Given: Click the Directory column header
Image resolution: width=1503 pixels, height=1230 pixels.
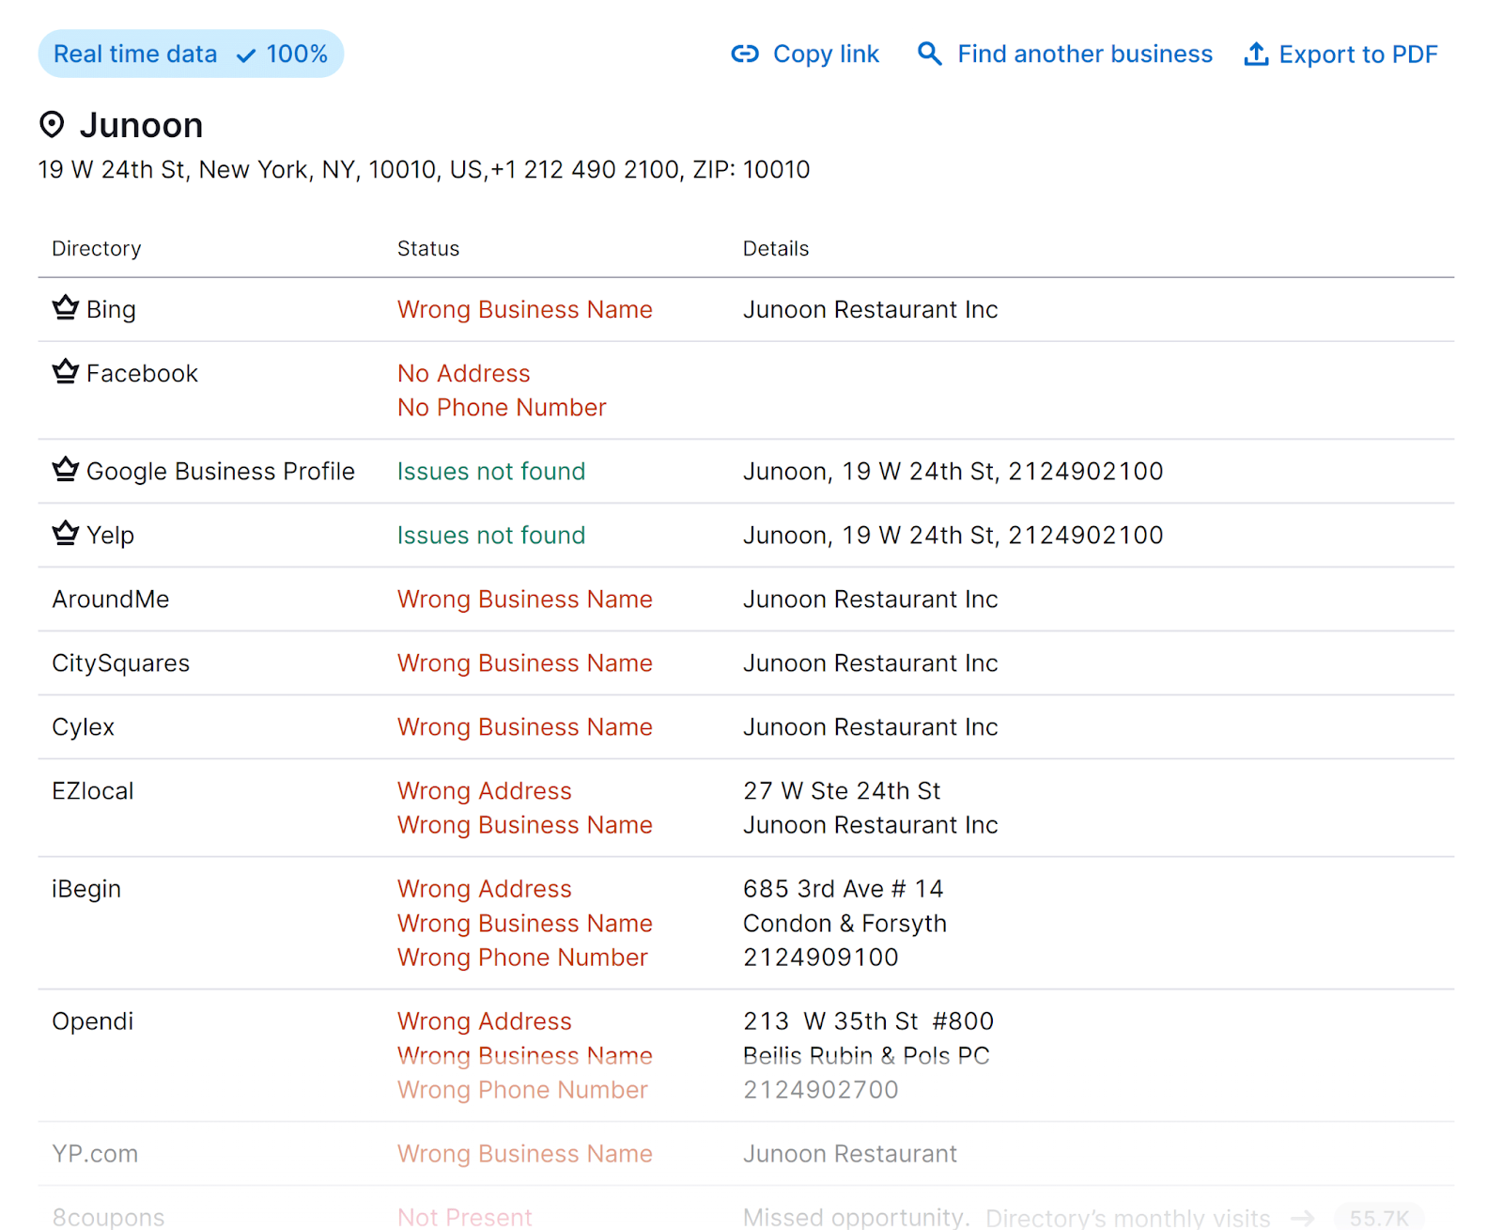Looking at the screenshot, I should pos(97,248).
